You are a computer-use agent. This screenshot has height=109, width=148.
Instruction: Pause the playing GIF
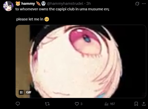(21, 92)
